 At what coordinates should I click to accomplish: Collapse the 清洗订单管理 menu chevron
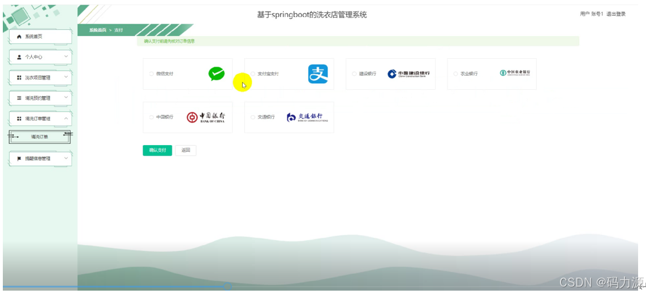66,118
